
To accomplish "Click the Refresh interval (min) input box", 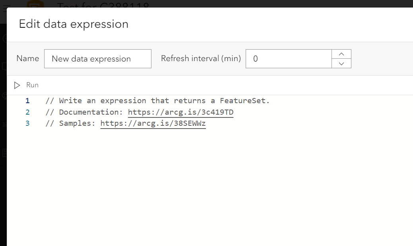I will coord(289,58).
